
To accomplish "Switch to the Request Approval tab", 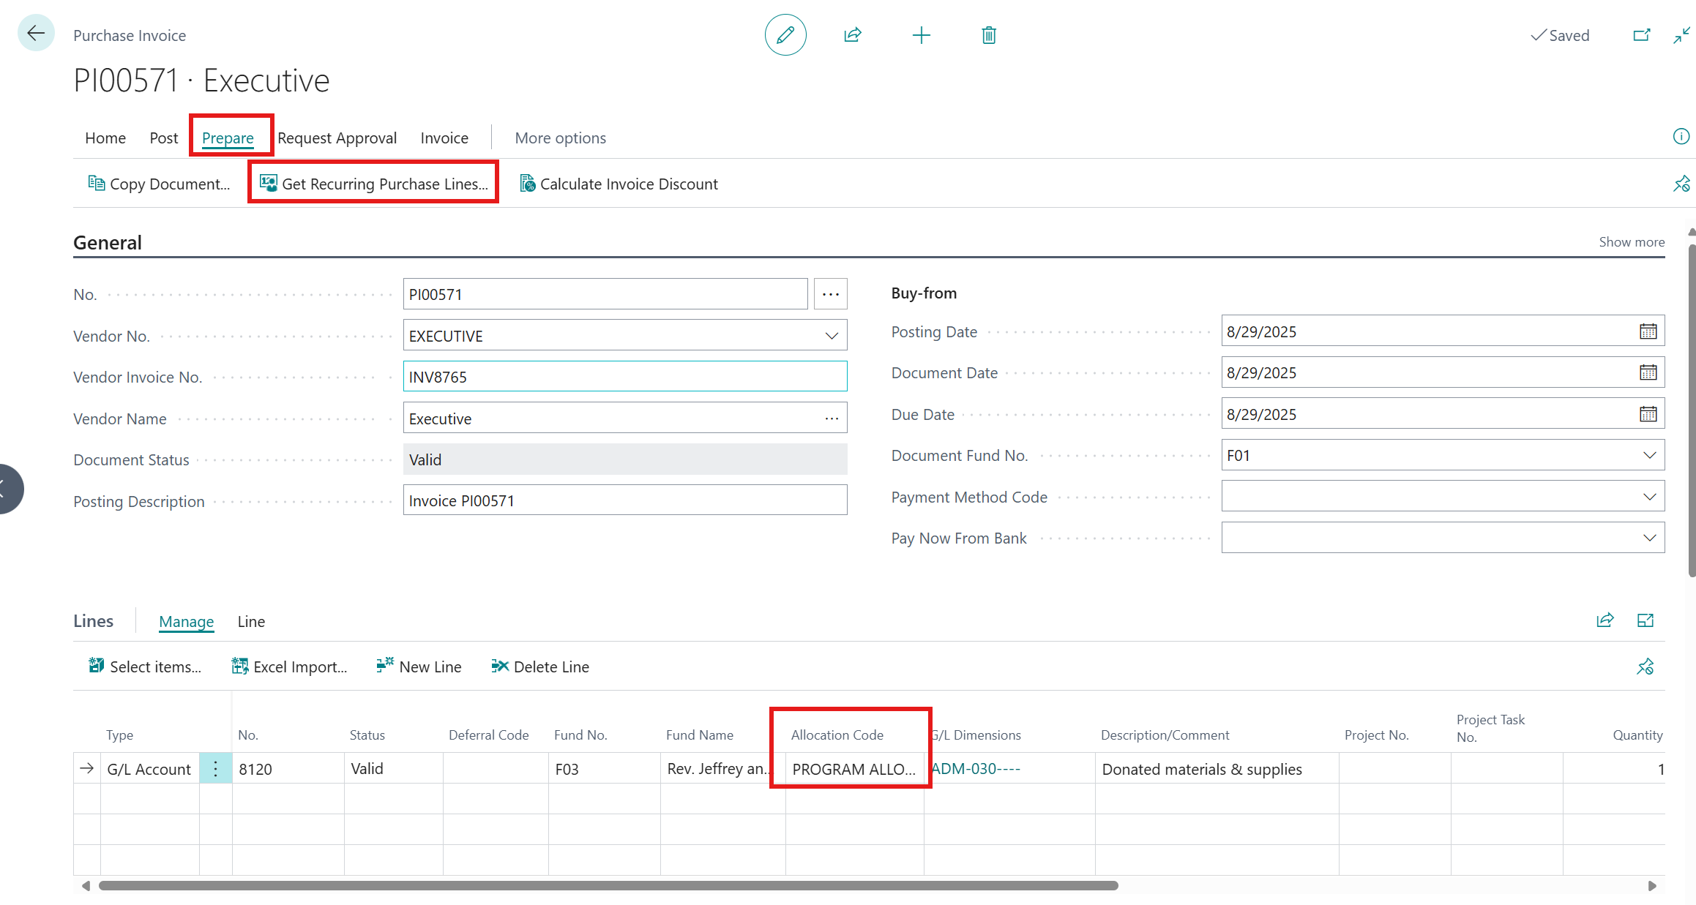I will [x=337, y=138].
